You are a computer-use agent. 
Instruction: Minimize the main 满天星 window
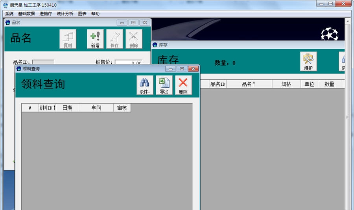click(x=321, y=4)
